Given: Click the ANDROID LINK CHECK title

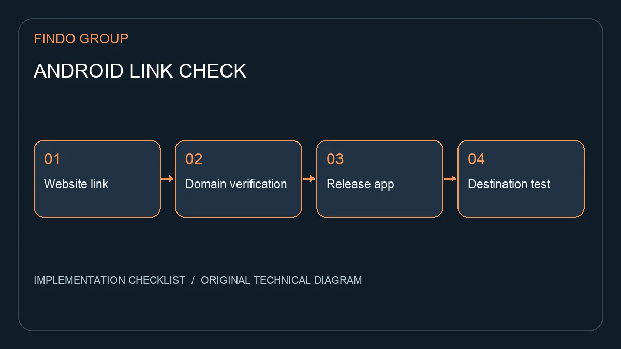Looking at the screenshot, I should [140, 71].
